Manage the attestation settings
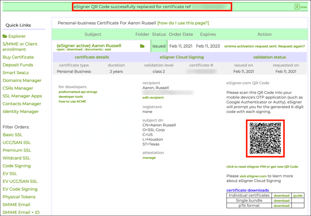 coord(149,157)
